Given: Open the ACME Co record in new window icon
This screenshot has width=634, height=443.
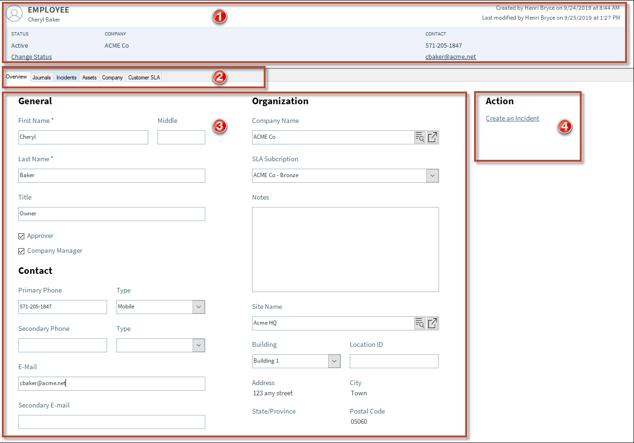Looking at the screenshot, I should (x=432, y=137).
